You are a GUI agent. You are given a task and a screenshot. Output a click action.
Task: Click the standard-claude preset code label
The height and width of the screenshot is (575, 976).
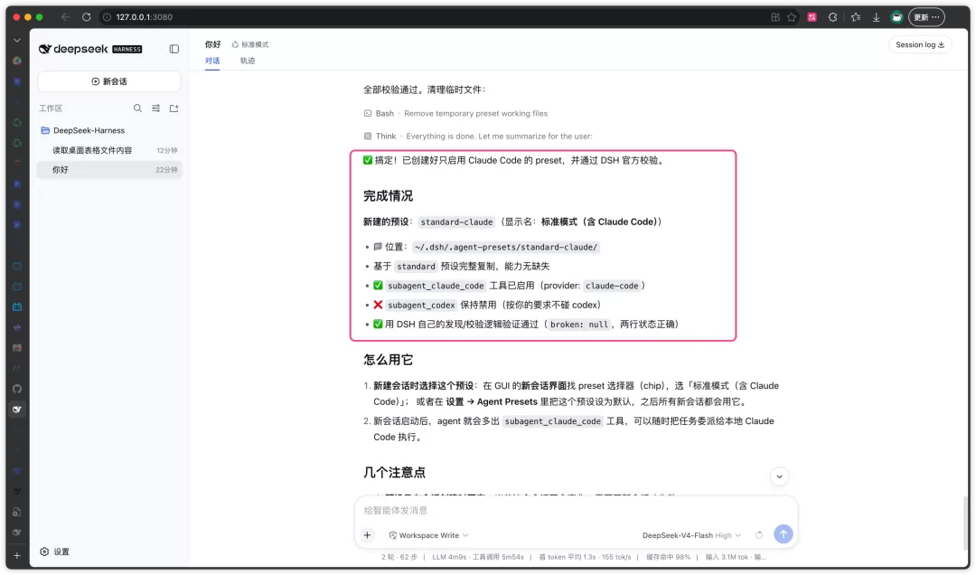[456, 222]
